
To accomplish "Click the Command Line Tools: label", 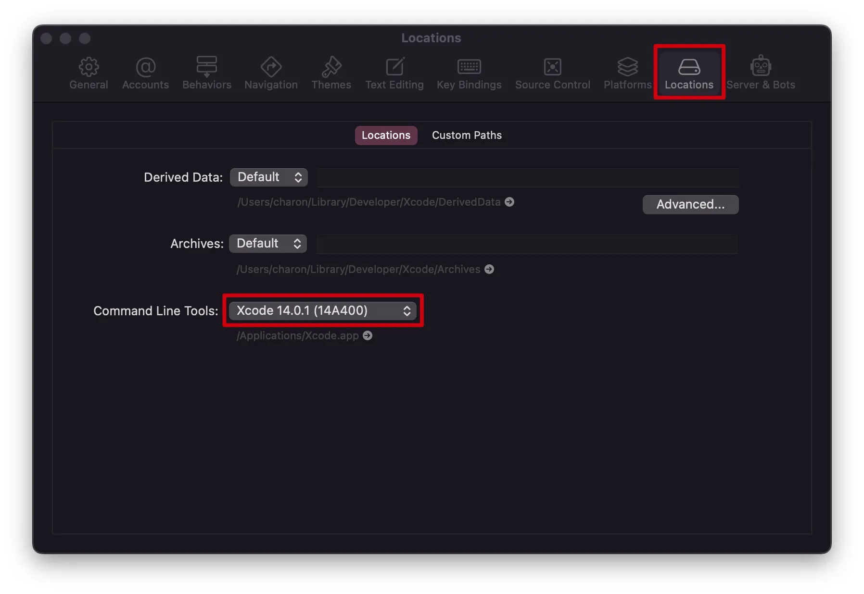I will pos(156,311).
